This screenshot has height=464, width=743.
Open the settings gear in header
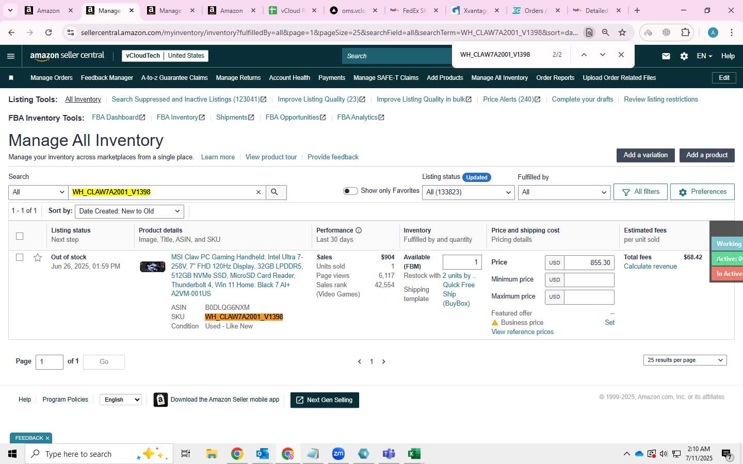pos(684,56)
